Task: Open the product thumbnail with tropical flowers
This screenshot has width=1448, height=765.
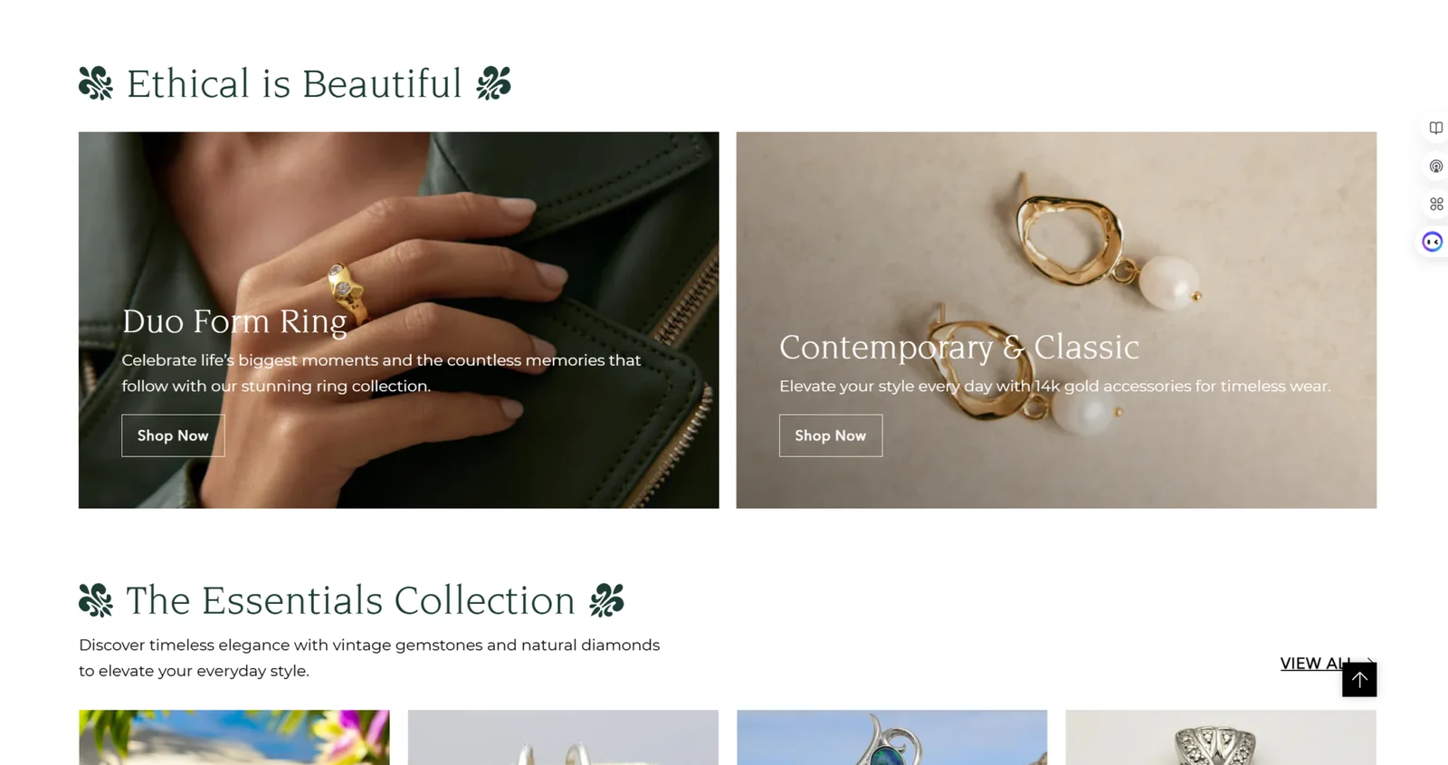Action: (x=234, y=737)
